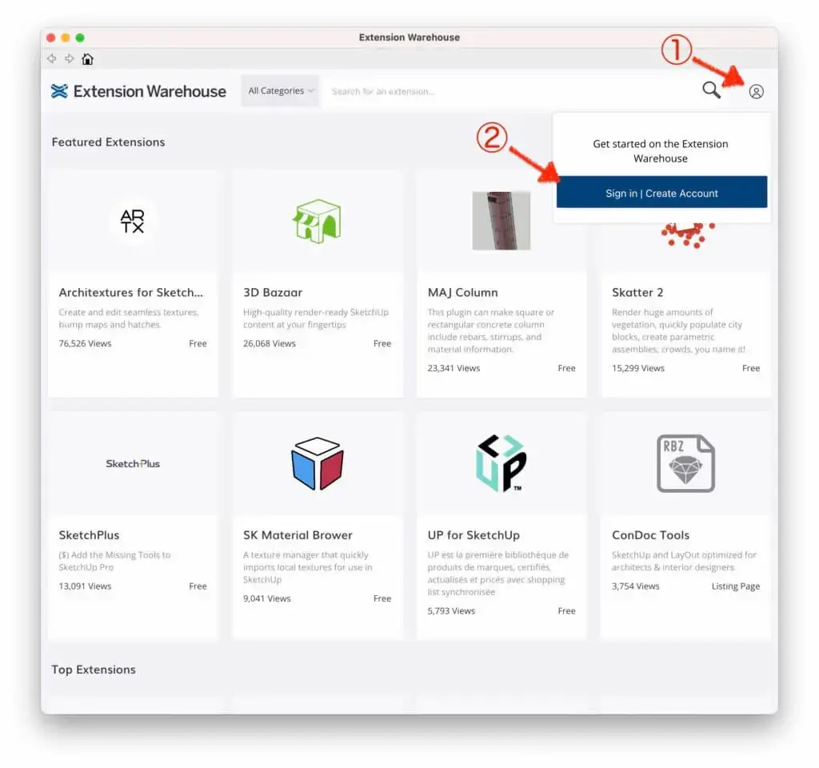This screenshot has width=819, height=768.
Task: Open the UP for SketchUp title
Action: tap(473, 535)
